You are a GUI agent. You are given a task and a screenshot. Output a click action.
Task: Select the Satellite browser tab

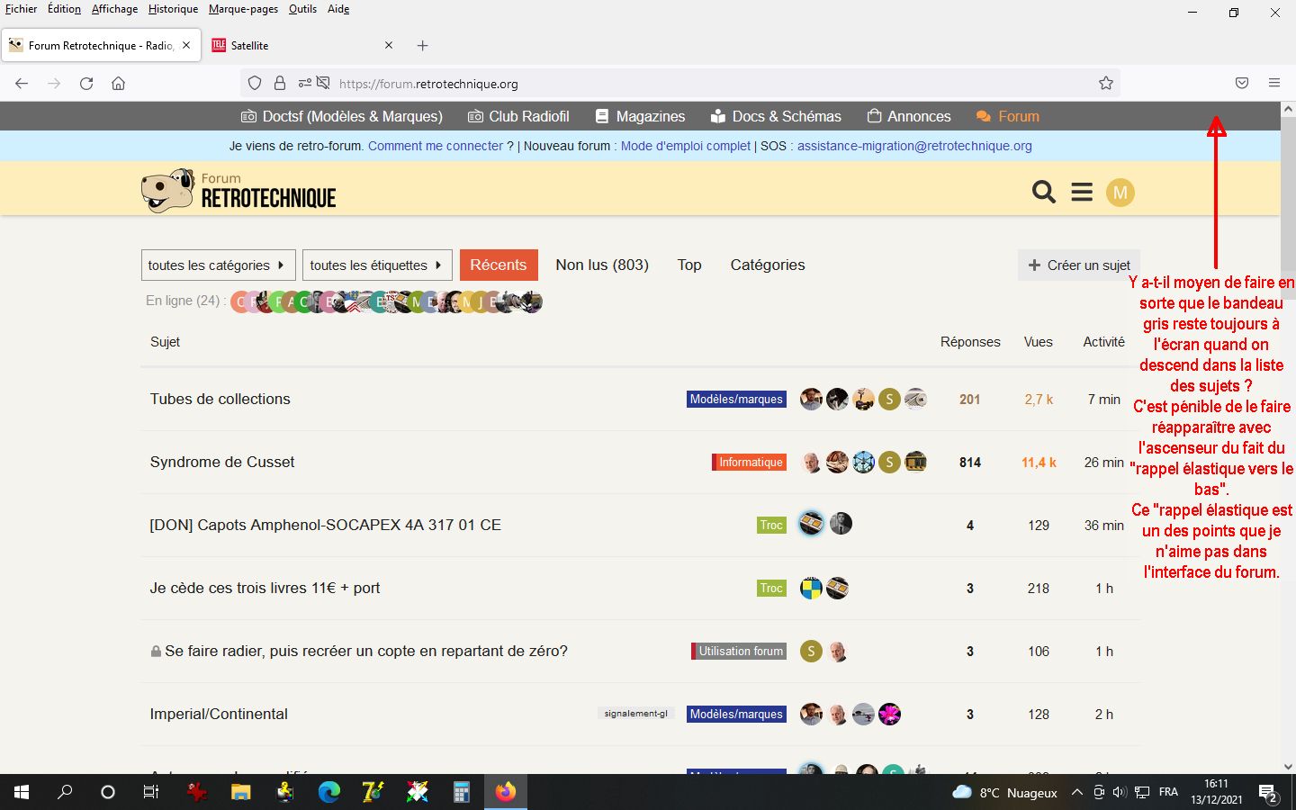click(x=297, y=45)
